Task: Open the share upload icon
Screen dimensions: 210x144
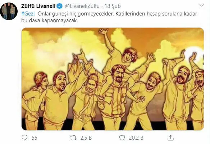Action: 170,138
